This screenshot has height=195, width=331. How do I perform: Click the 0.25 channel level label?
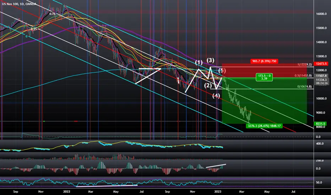pyautogui.click(x=34, y=29)
